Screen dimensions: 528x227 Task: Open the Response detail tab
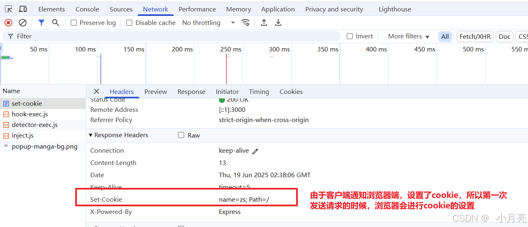click(192, 92)
